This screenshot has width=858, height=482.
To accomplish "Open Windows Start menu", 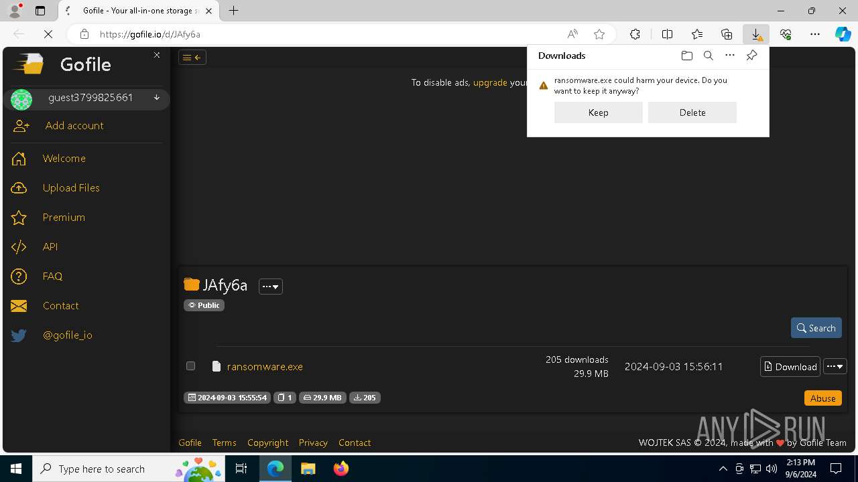I will 16,469.
